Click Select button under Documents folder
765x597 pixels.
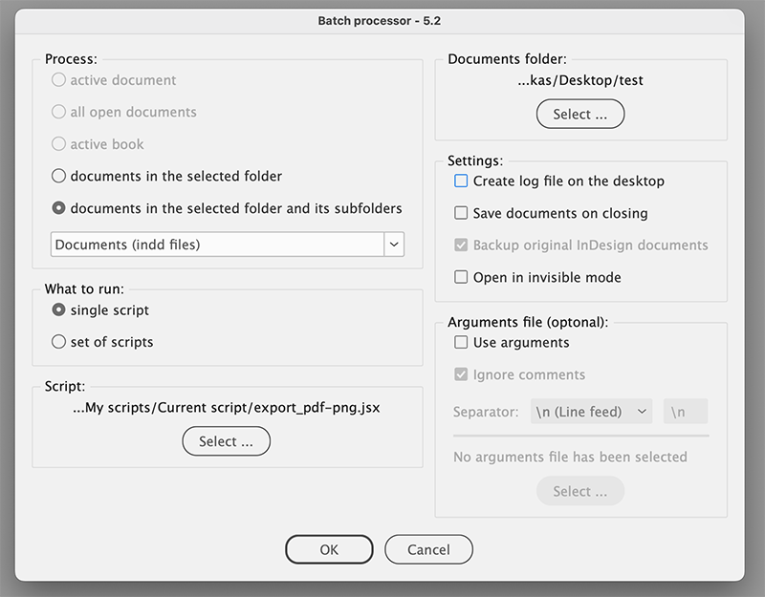coord(580,114)
